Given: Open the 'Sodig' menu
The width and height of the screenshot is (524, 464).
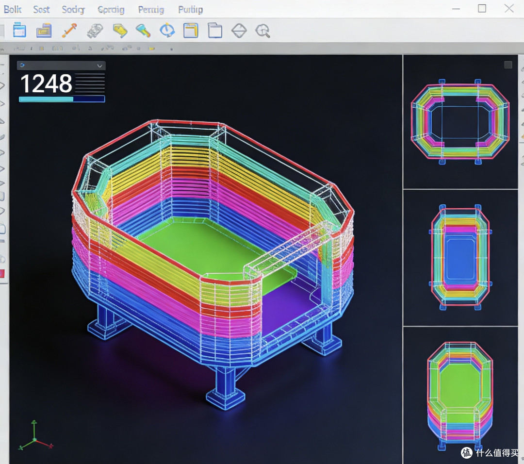Looking at the screenshot, I should 73,10.
